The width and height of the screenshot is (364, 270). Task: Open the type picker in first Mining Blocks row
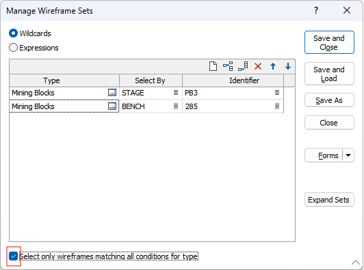point(112,93)
